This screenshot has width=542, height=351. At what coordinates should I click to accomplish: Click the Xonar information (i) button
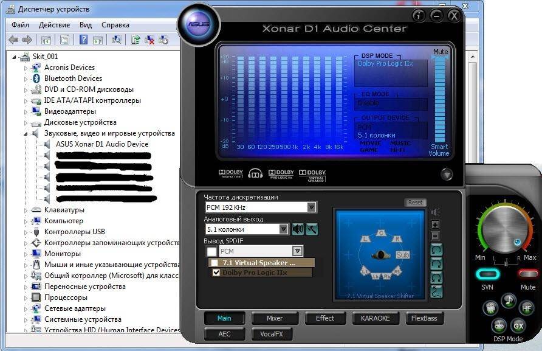pos(419,16)
